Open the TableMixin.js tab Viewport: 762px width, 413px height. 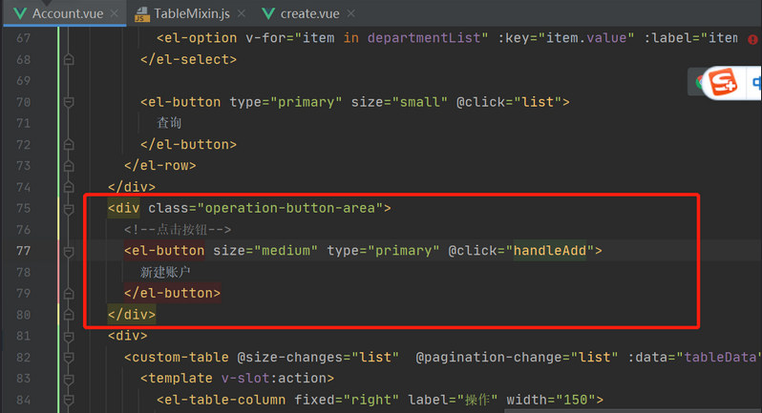pyautogui.click(x=192, y=13)
